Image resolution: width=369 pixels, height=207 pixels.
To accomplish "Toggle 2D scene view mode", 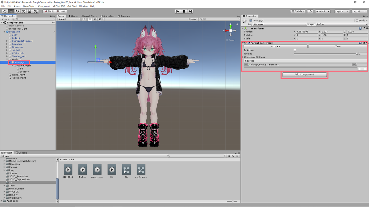I will click(83, 19).
